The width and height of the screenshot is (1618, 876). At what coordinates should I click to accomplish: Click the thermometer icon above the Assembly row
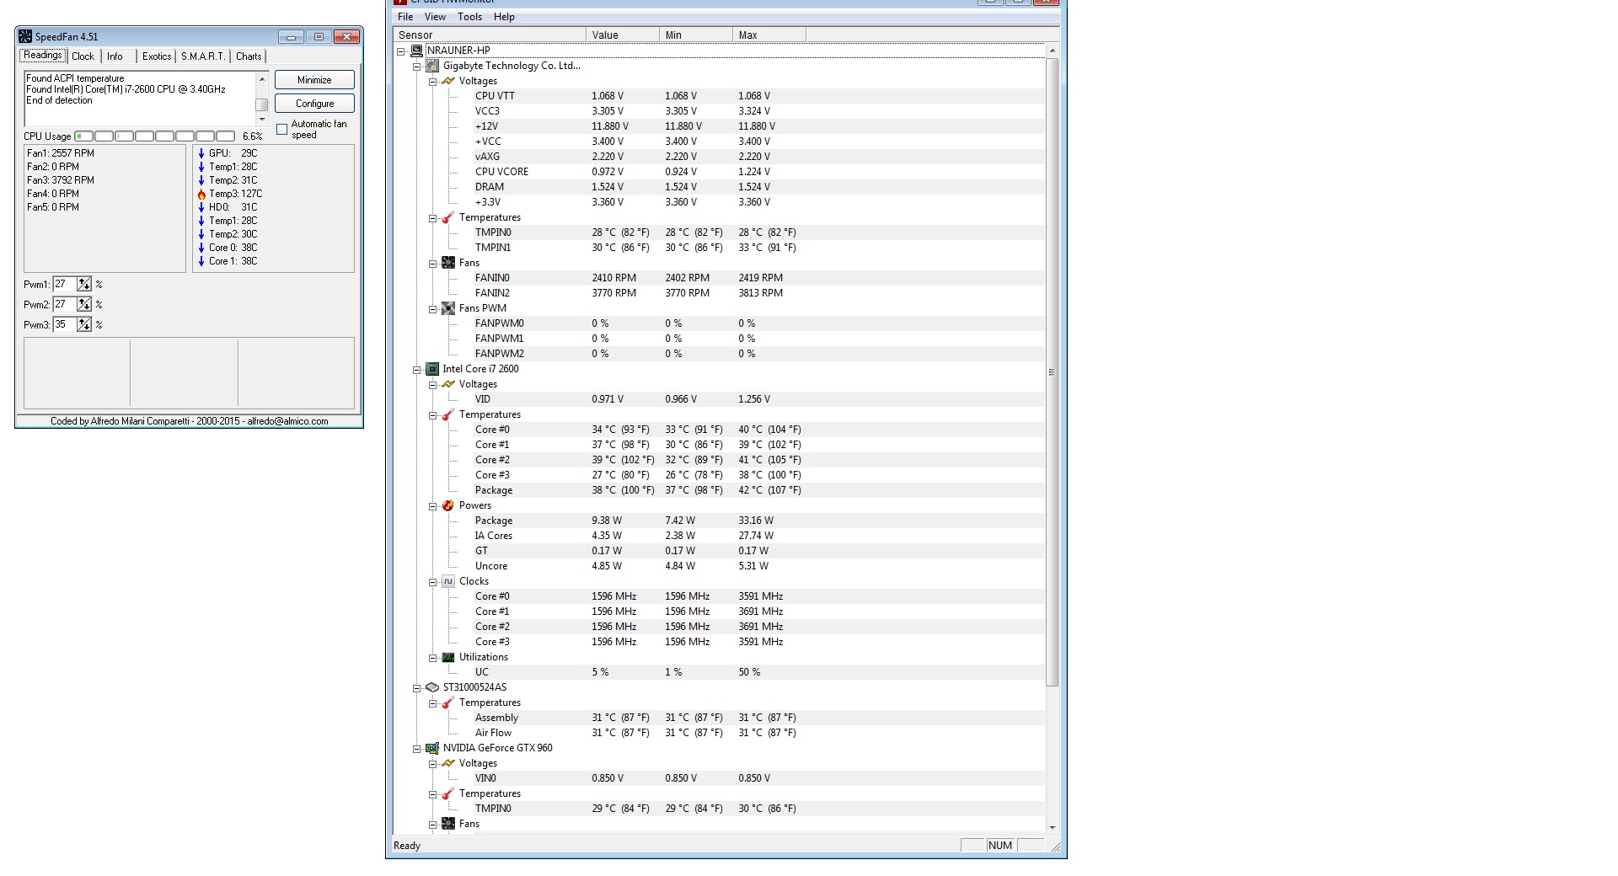(448, 702)
